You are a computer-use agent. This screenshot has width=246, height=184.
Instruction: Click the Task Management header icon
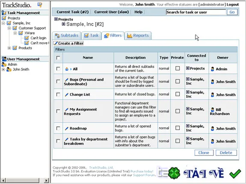point(4,13)
